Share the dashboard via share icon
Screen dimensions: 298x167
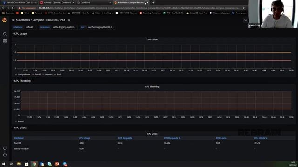click(68, 20)
